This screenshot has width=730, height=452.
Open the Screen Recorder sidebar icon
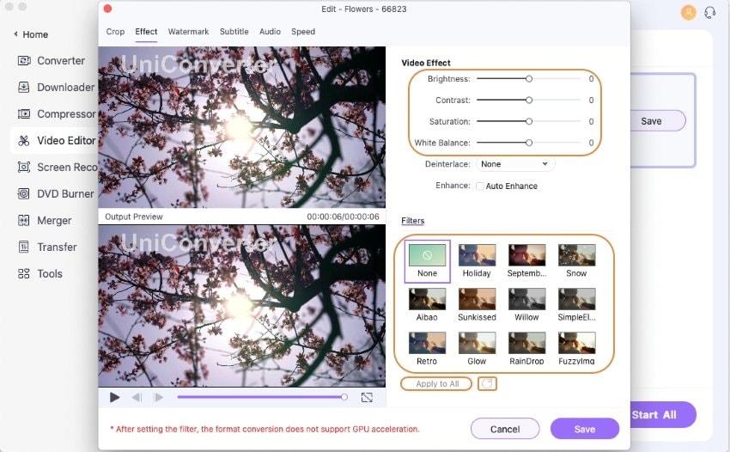tap(24, 167)
